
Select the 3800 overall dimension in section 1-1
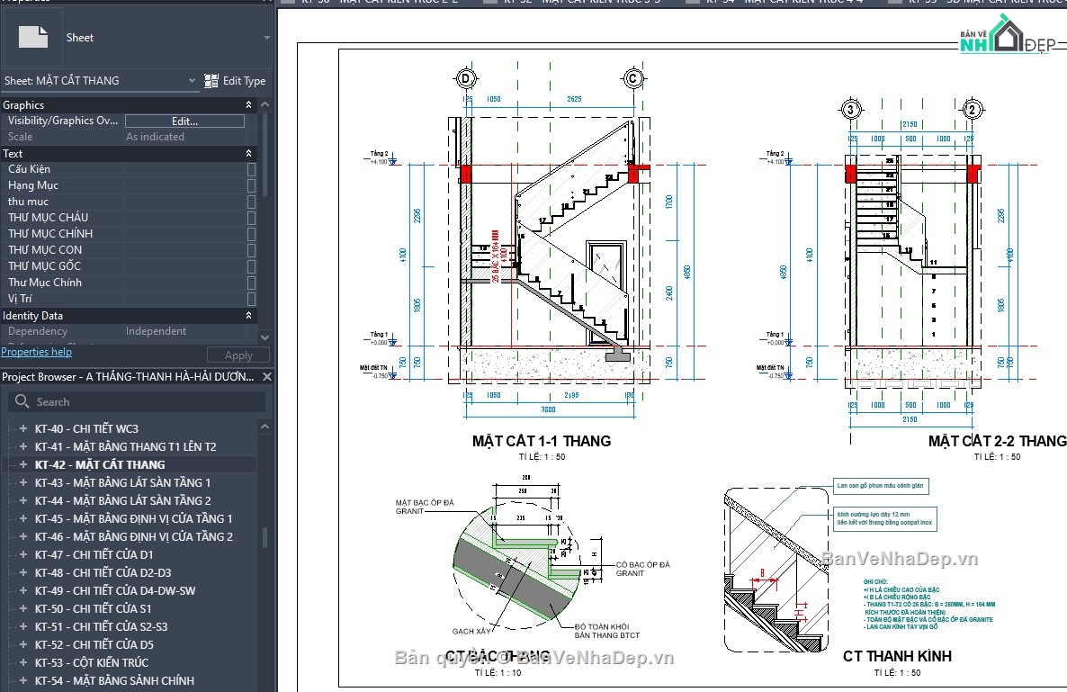(x=548, y=409)
